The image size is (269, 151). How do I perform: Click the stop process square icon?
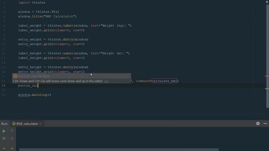click(4, 138)
